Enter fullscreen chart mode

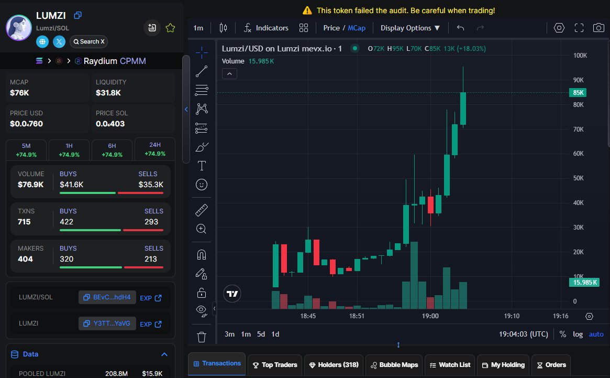pyautogui.click(x=579, y=28)
